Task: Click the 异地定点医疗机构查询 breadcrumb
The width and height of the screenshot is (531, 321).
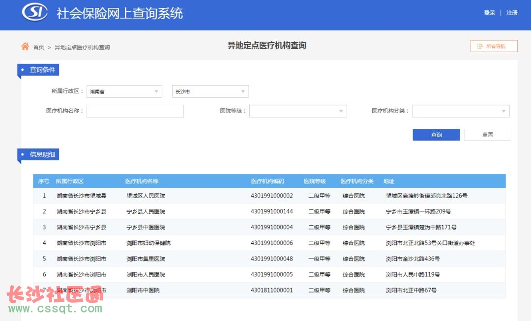Action: point(82,47)
